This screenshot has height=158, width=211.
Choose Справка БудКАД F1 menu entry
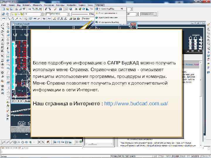click(110, 8)
